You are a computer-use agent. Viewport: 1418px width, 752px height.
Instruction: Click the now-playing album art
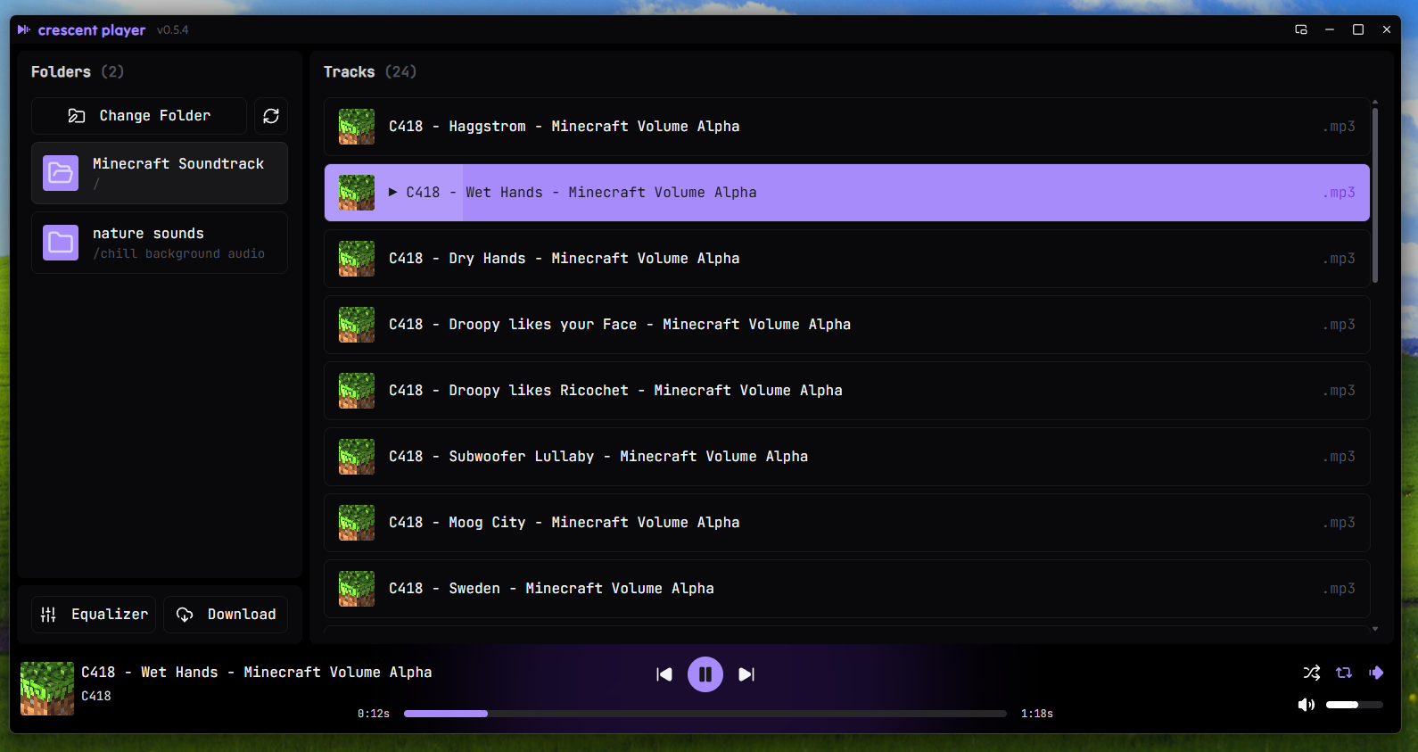click(x=47, y=689)
